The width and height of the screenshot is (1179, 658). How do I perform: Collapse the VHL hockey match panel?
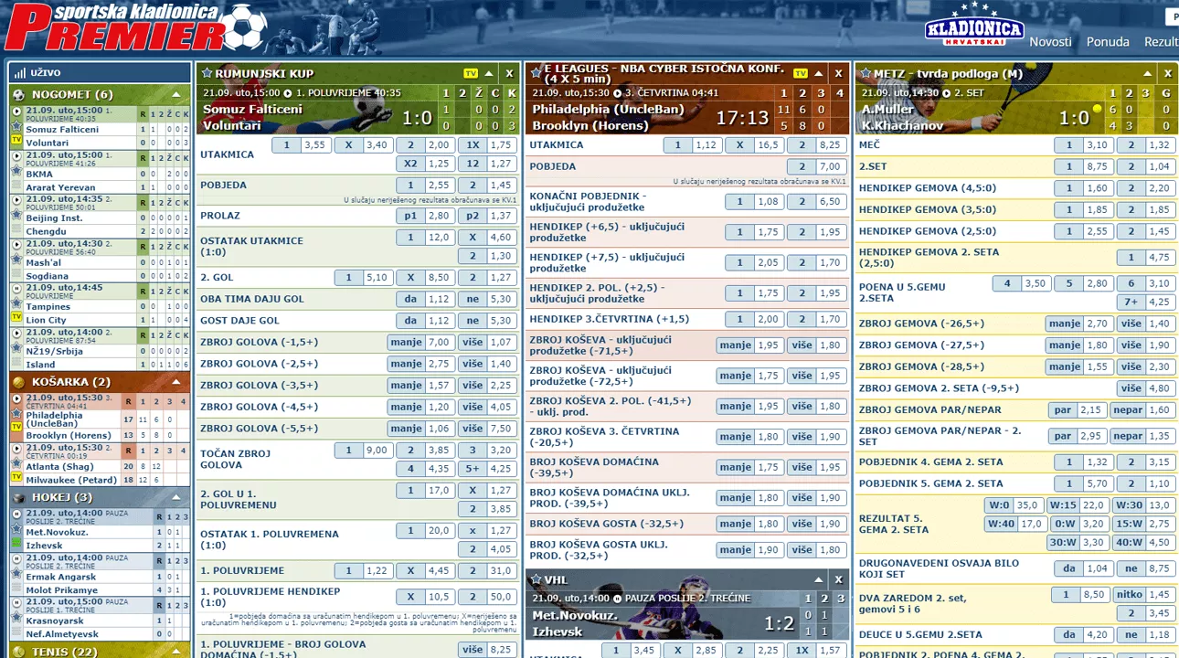point(818,579)
